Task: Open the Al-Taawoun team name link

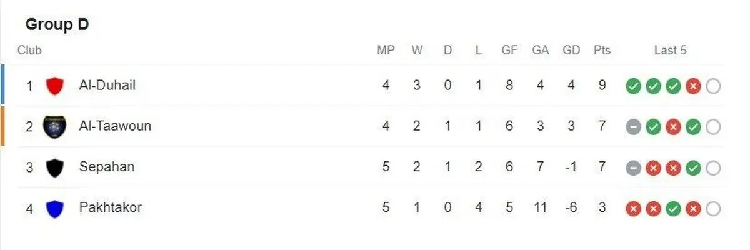Action: [115, 126]
